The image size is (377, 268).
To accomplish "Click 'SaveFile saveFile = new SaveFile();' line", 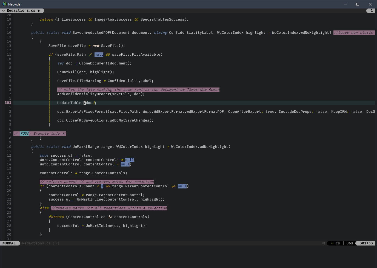I will (87, 46).
